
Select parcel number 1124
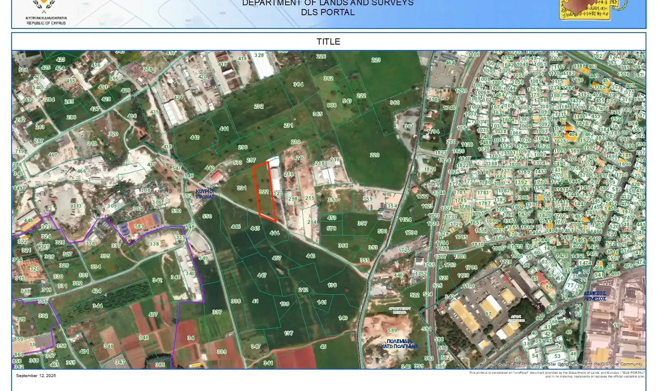coord(405,220)
